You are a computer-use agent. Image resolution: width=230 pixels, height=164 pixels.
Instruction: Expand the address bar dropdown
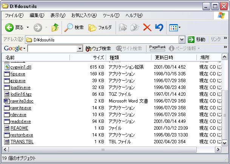182,40
